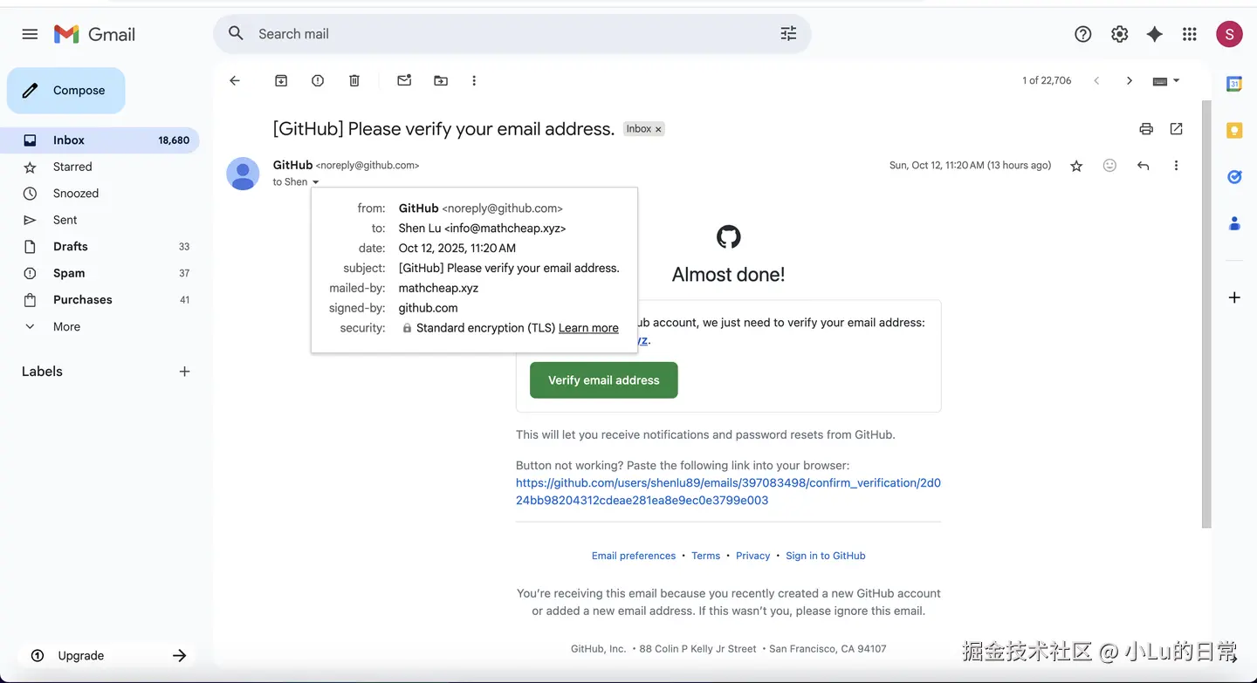Open the Email preferences link
Viewport: 1257px width, 683px height.
634,556
